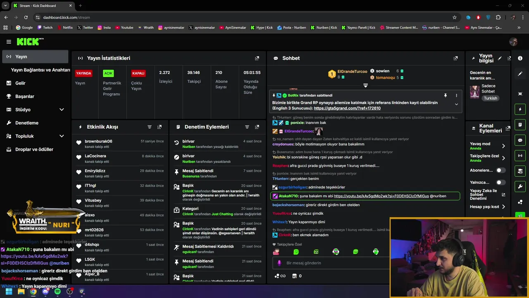Toggle the Abonelere... switch

500,170
